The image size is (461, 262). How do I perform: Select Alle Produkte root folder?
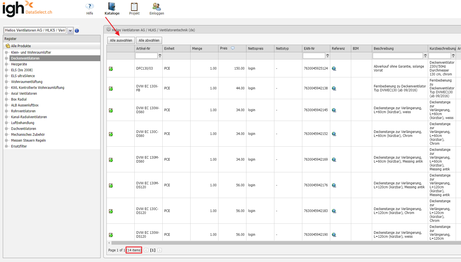click(21, 46)
